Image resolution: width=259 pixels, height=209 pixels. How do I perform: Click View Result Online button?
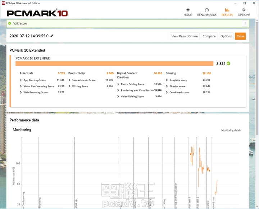185,36
